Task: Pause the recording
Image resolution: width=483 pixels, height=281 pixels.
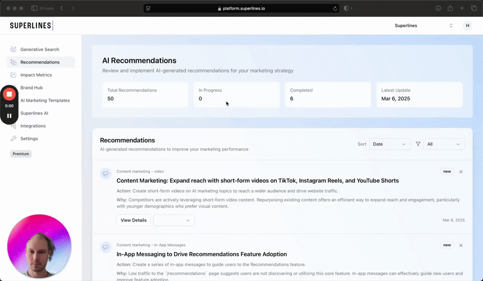Action: click(x=9, y=116)
